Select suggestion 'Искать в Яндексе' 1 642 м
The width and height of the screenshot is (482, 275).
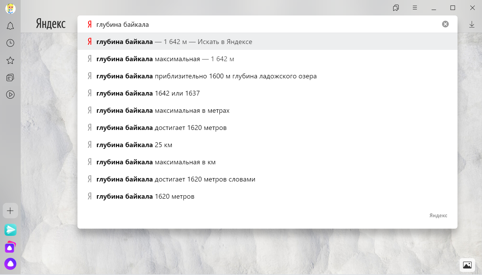click(268, 42)
